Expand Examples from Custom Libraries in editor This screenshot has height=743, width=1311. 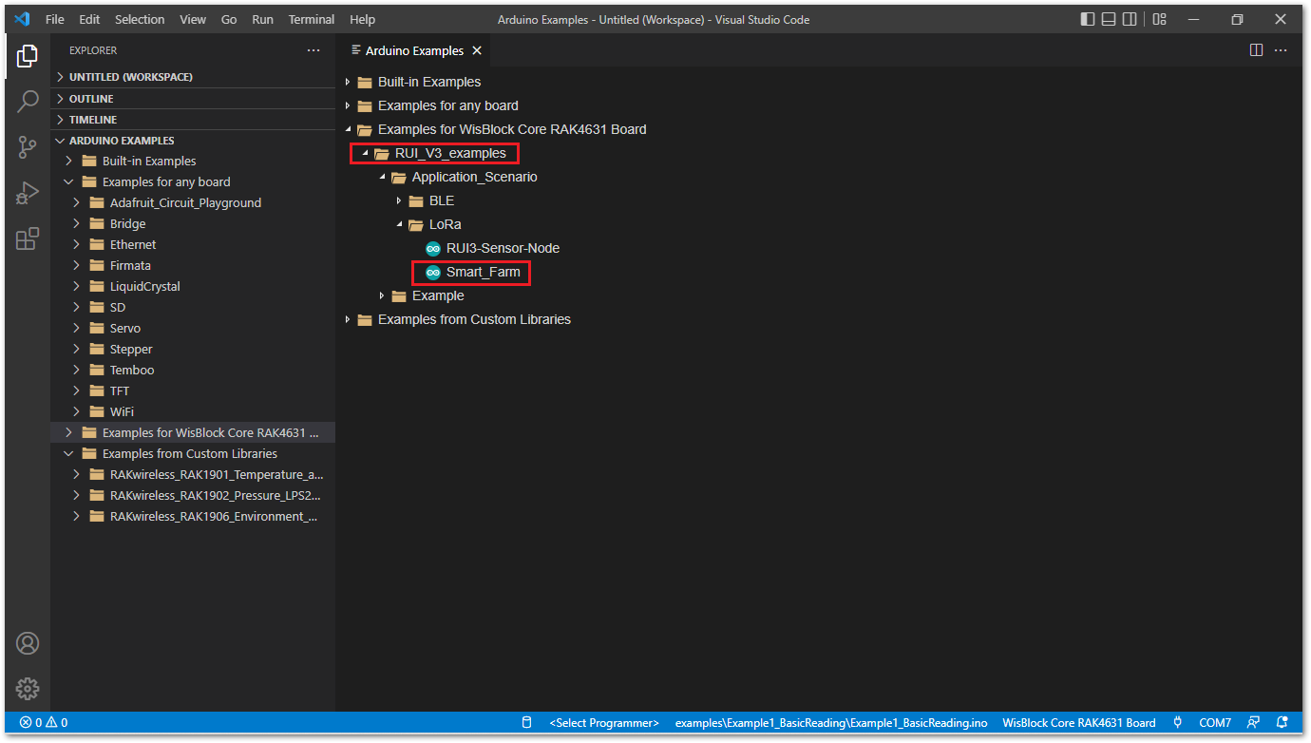coord(348,319)
